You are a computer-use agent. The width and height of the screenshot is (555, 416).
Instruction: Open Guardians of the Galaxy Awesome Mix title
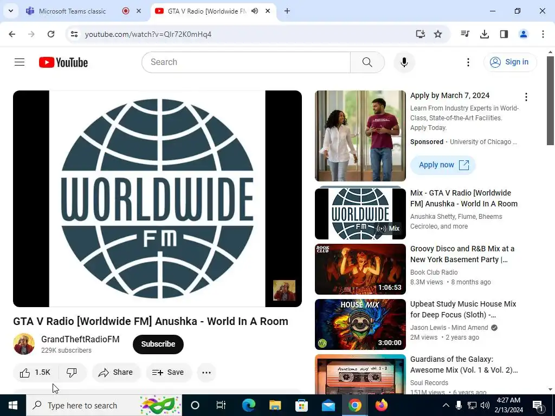click(x=464, y=365)
